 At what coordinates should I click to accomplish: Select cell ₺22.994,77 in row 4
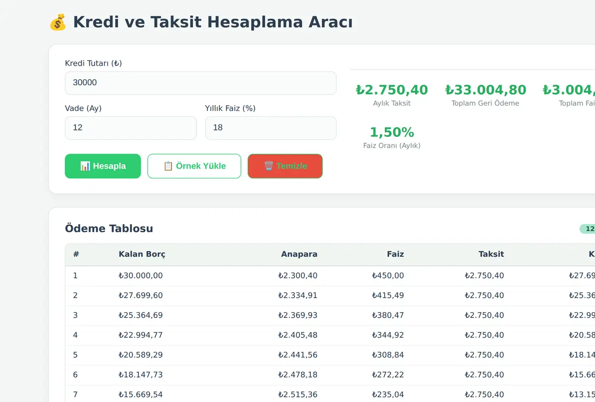141,335
